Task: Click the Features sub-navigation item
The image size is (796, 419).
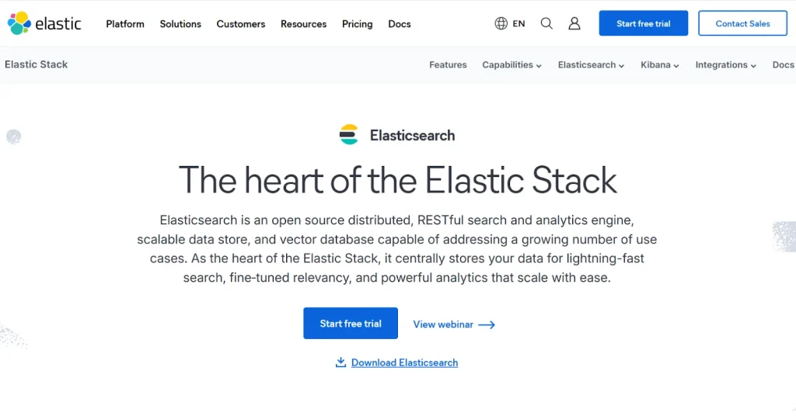Action: pos(448,65)
